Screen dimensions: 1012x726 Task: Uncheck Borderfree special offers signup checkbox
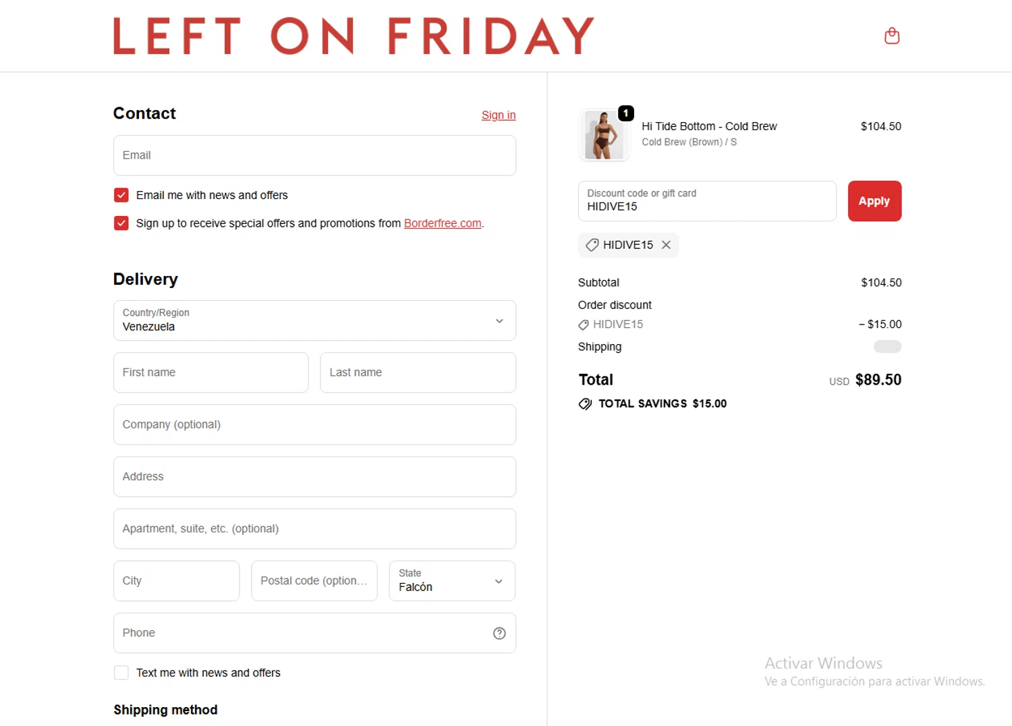[121, 223]
